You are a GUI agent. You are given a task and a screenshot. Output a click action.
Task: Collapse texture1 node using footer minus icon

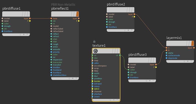pos(117,100)
